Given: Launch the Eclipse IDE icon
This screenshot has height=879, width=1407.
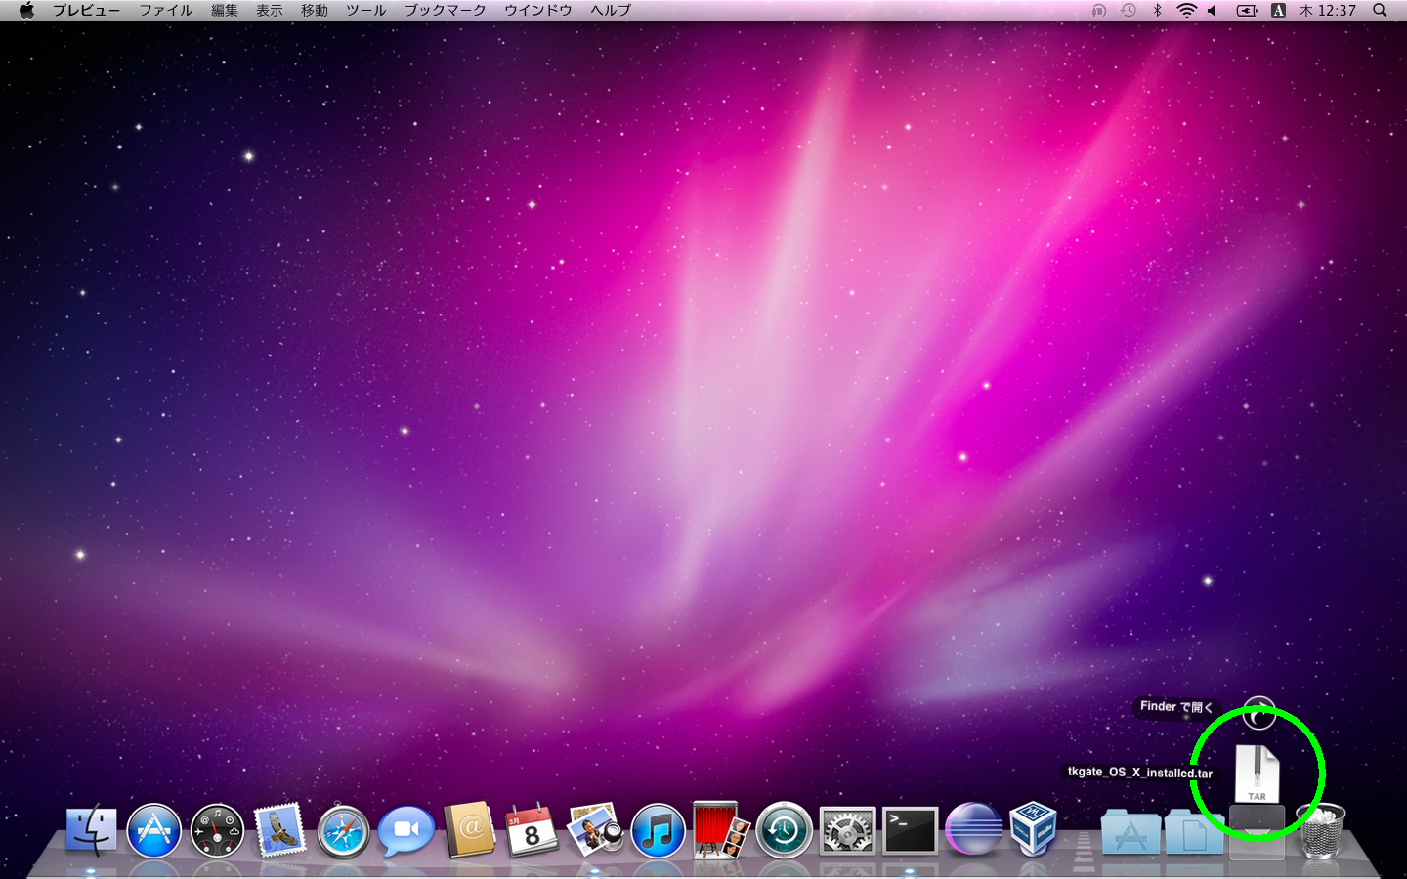Looking at the screenshot, I should [x=973, y=830].
